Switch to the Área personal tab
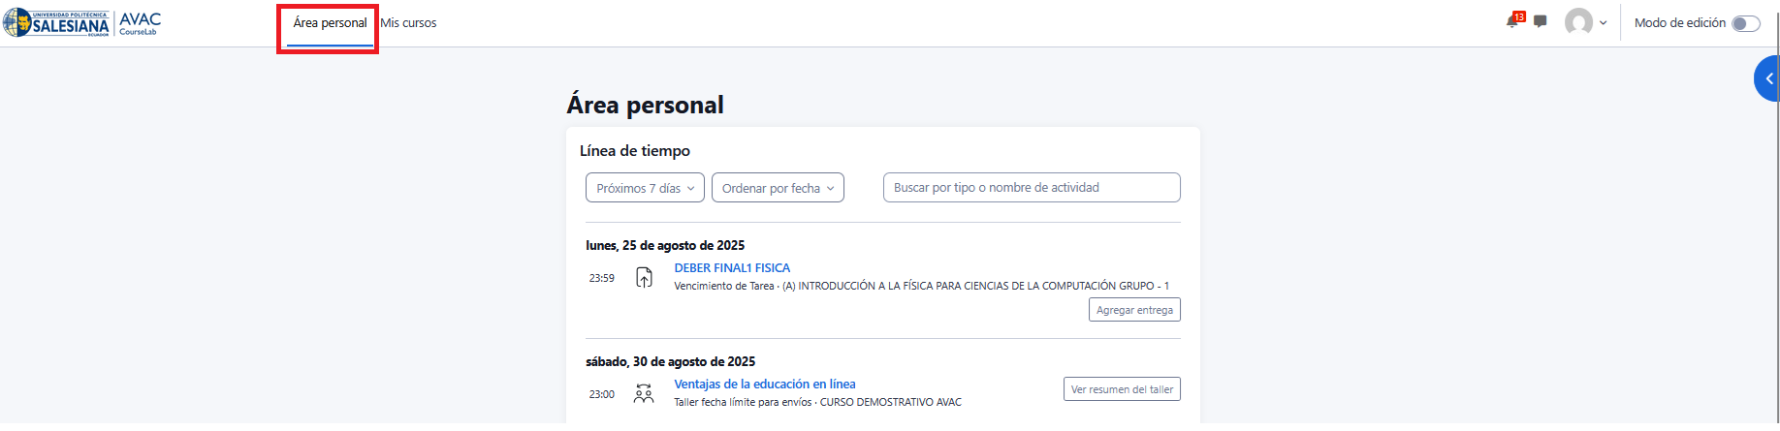 [x=330, y=23]
